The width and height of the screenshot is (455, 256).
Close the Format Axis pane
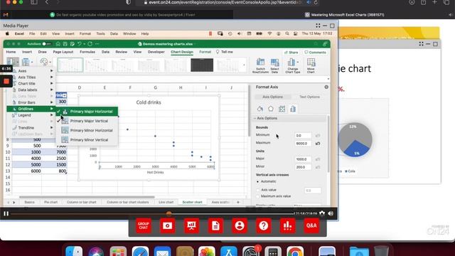(x=326, y=87)
